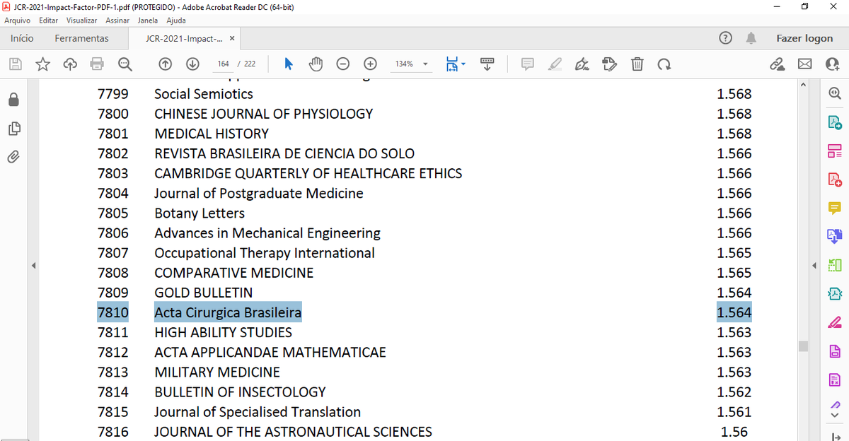Open the Organize Pages tool
This screenshot has width=849, height=441.
tap(834, 151)
